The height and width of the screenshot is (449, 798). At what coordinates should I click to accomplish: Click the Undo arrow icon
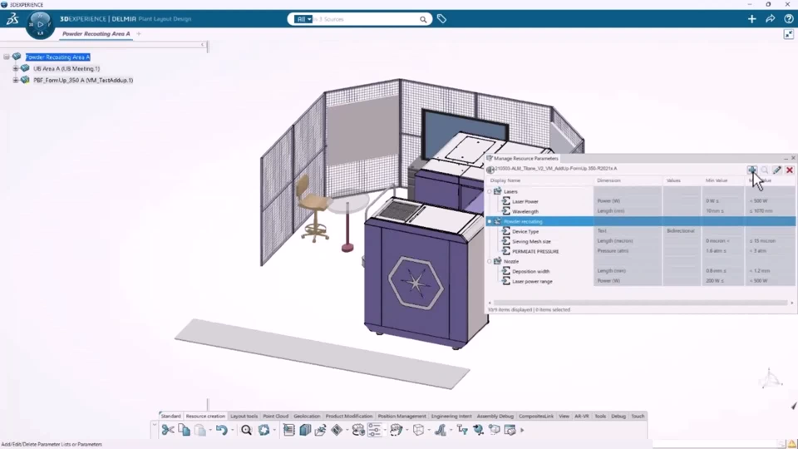point(221,430)
